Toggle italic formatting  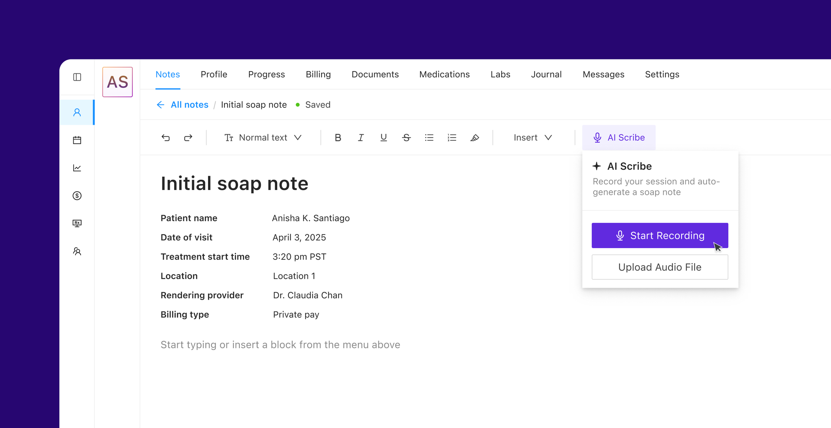coord(361,137)
